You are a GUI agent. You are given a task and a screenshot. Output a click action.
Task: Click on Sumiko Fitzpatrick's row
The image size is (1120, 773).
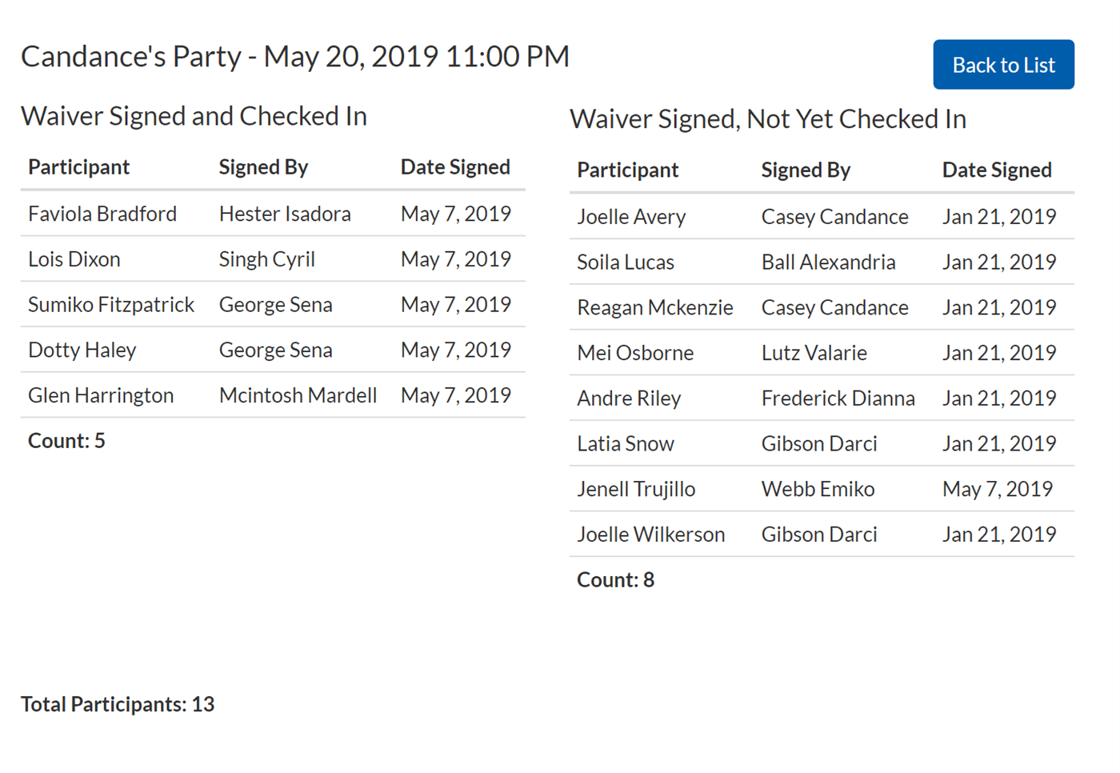pos(111,304)
